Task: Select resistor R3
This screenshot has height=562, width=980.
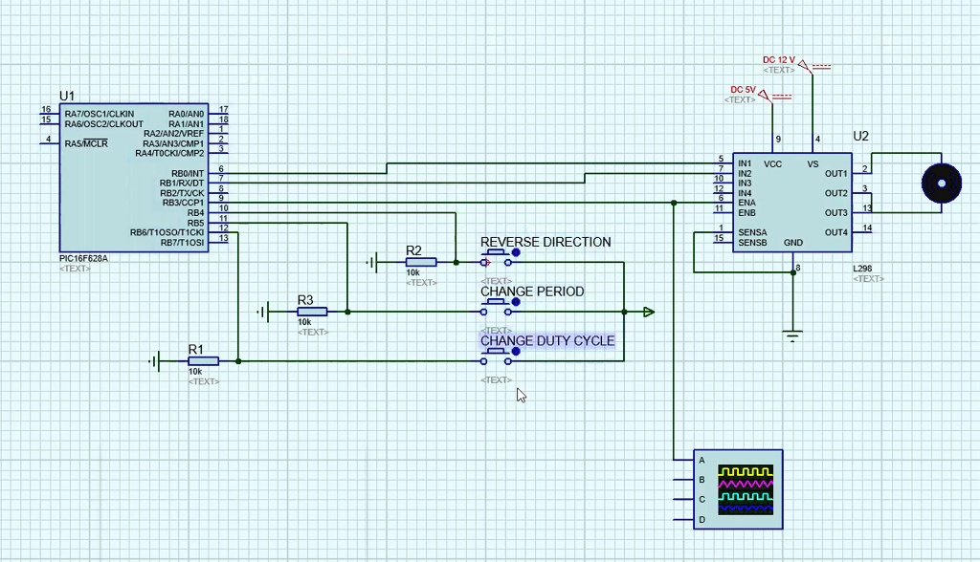Action: point(312,312)
